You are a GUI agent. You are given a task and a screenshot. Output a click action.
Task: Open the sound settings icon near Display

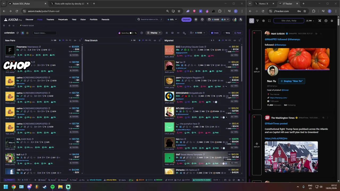coord(179,33)
